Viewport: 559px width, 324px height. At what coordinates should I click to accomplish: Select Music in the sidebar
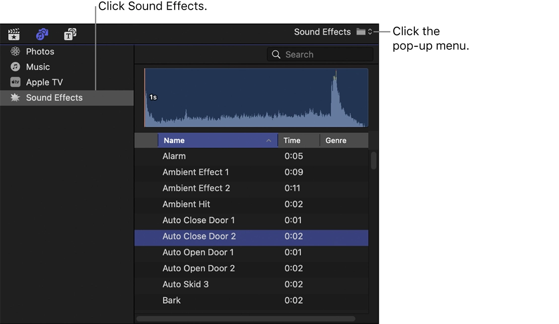coord(38,66)
